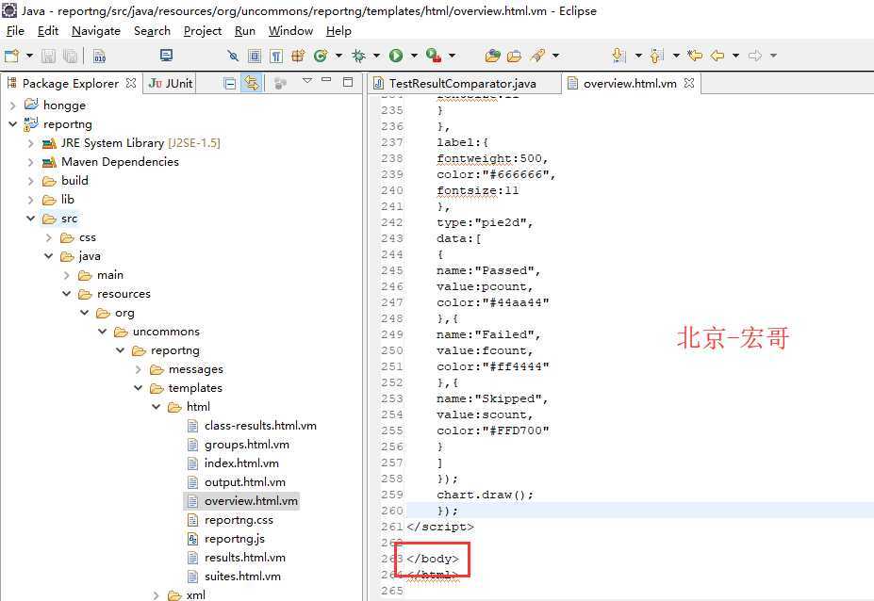Viewport: 874px width, 601px height.
Task: Open the Package Explorer View Menu triangle
Action: [306, 81]
